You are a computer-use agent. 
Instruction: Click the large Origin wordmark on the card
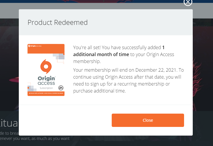[x=46, y=78]
